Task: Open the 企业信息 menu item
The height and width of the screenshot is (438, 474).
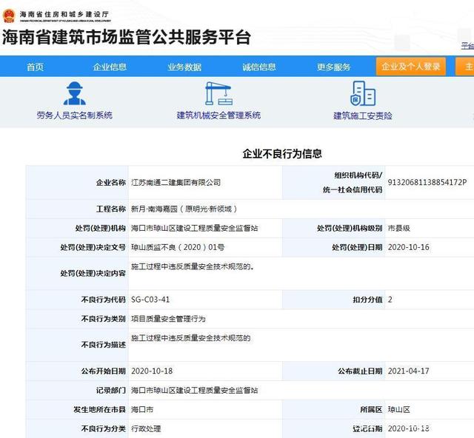Action: click(x=110, y=67)
